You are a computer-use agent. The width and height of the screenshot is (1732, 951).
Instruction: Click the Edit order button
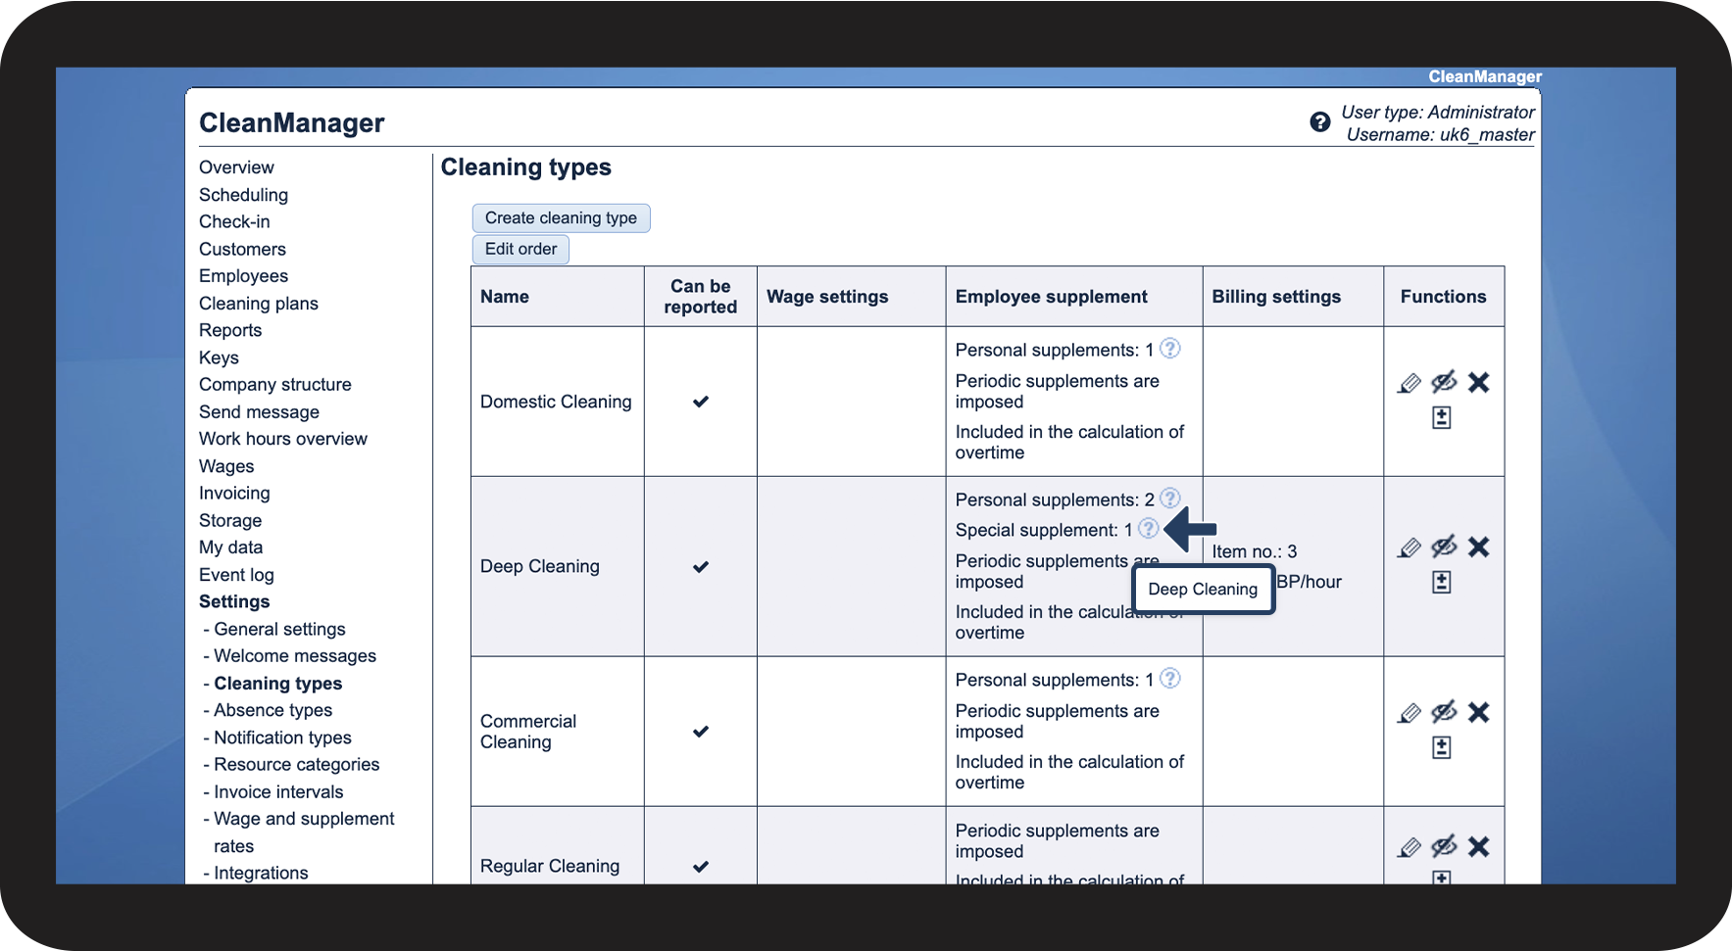coord(520,249)
